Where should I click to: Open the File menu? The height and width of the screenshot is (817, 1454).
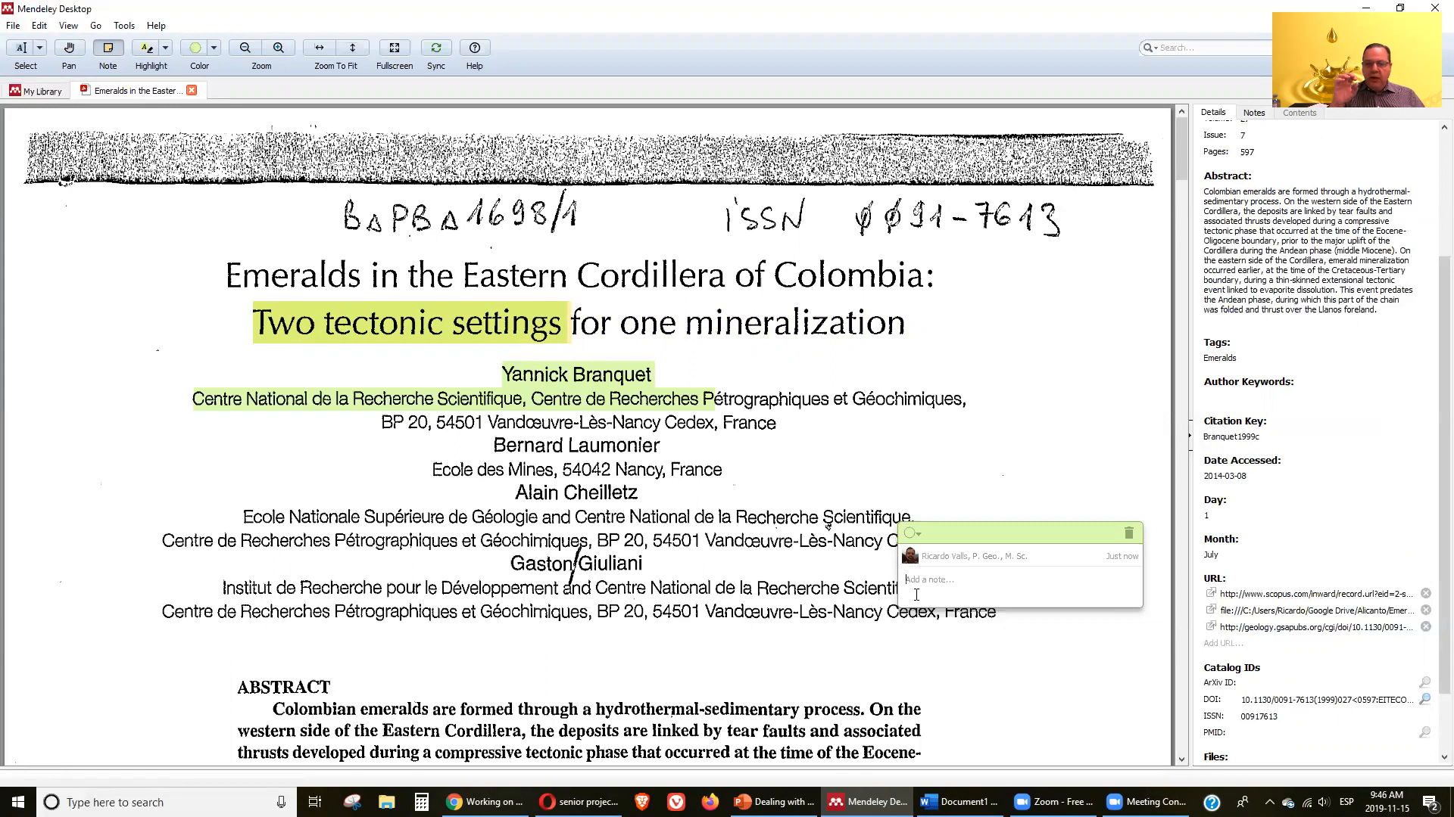pyautogui.click(x=13, y=26)
